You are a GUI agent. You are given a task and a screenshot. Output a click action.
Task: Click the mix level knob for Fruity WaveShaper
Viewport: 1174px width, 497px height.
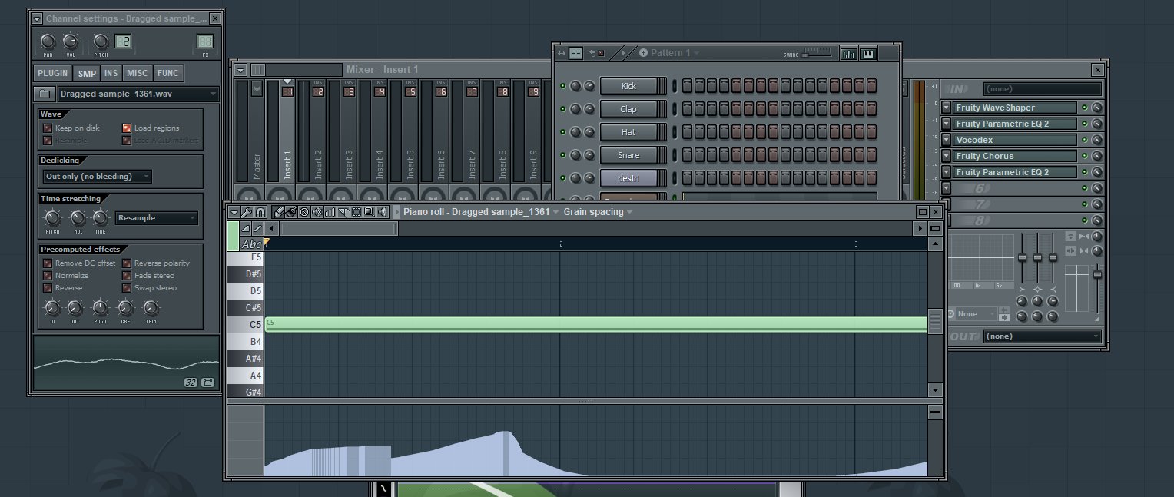coord(1097,108)
